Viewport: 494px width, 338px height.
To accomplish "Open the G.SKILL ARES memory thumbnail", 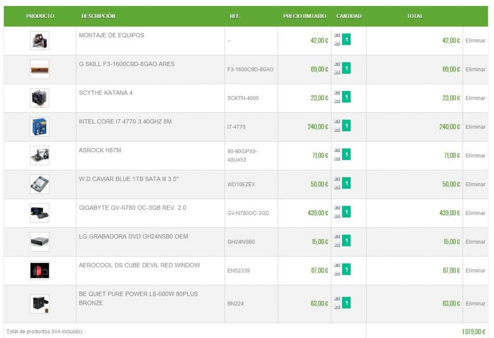I will click(40, 69).
